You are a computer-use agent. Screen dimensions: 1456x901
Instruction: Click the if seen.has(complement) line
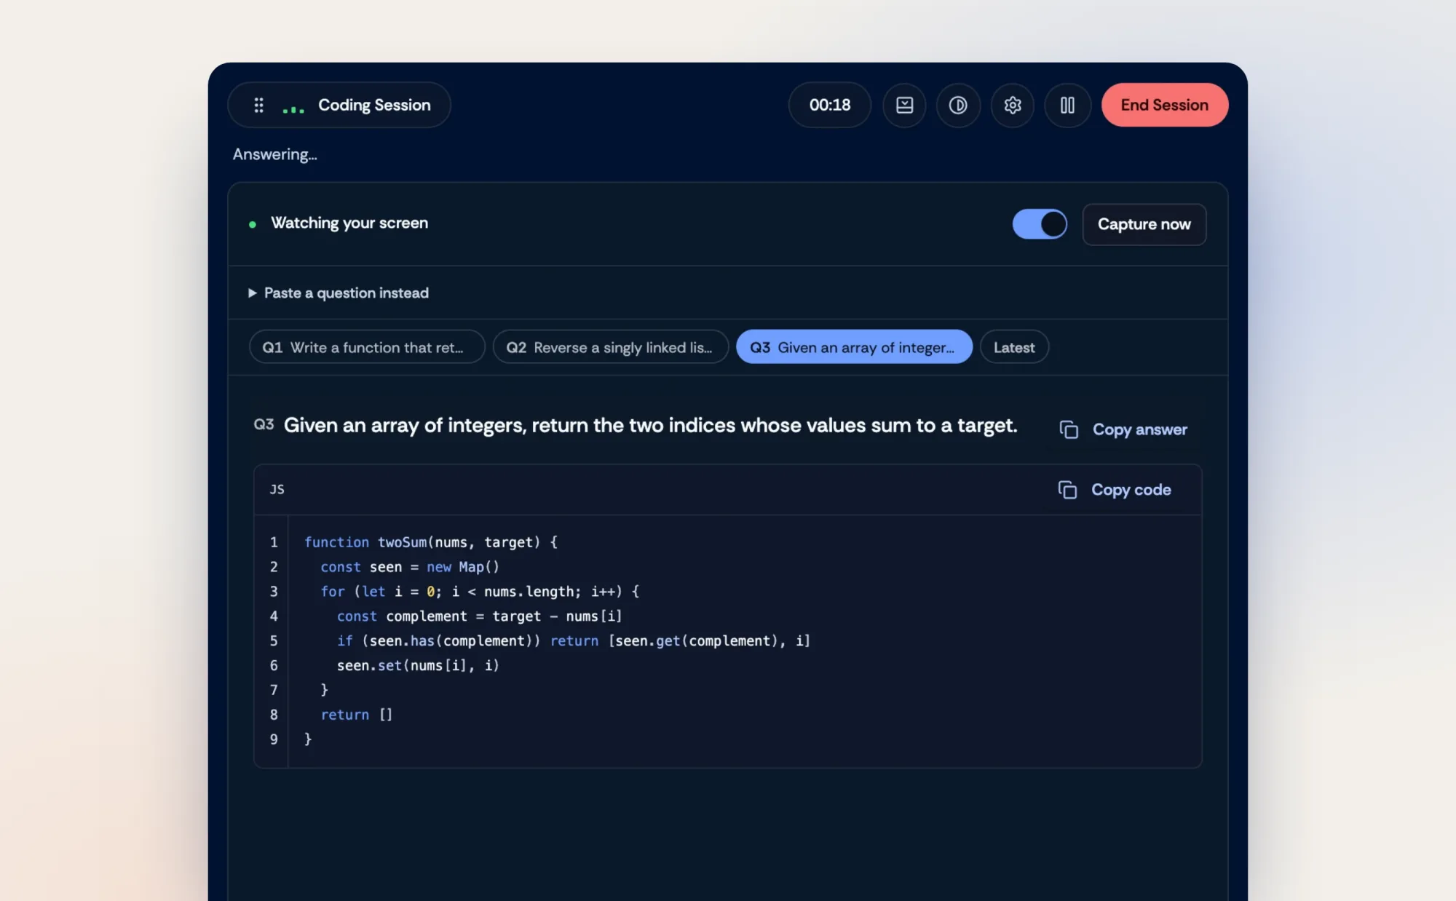point(574,641)
